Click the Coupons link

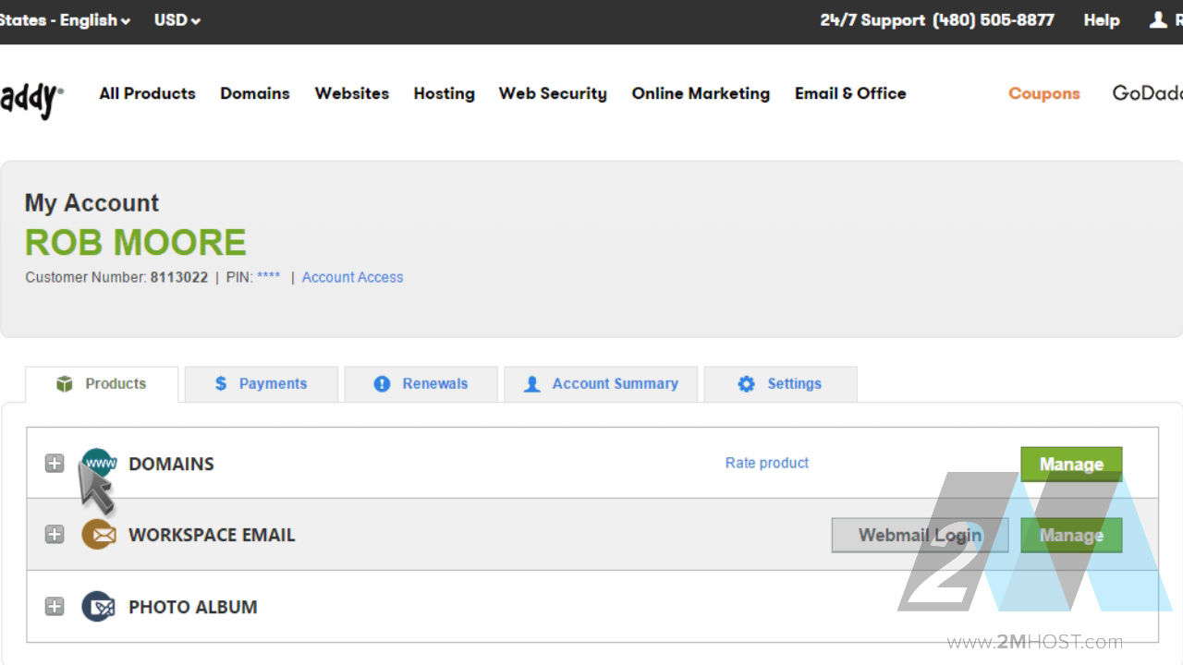1044,93
